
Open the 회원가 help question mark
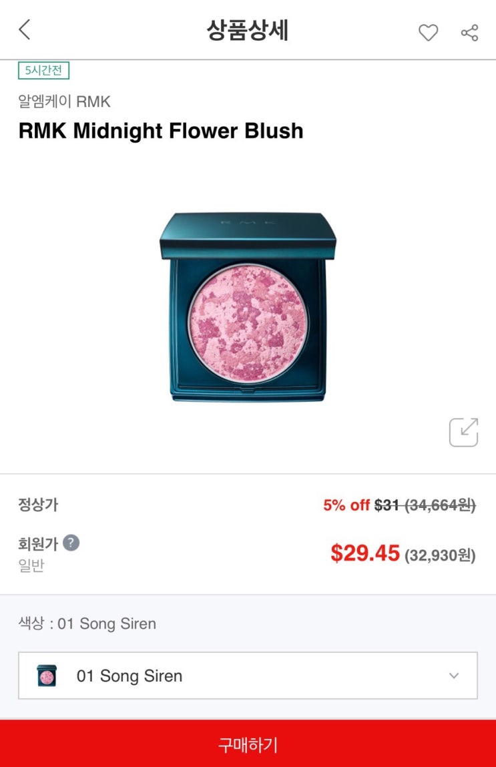(71, 543)
